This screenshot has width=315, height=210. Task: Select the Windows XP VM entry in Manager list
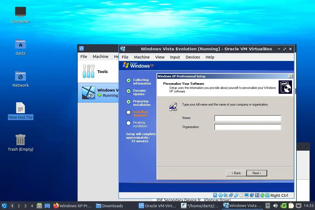click(x=98, y=93)
